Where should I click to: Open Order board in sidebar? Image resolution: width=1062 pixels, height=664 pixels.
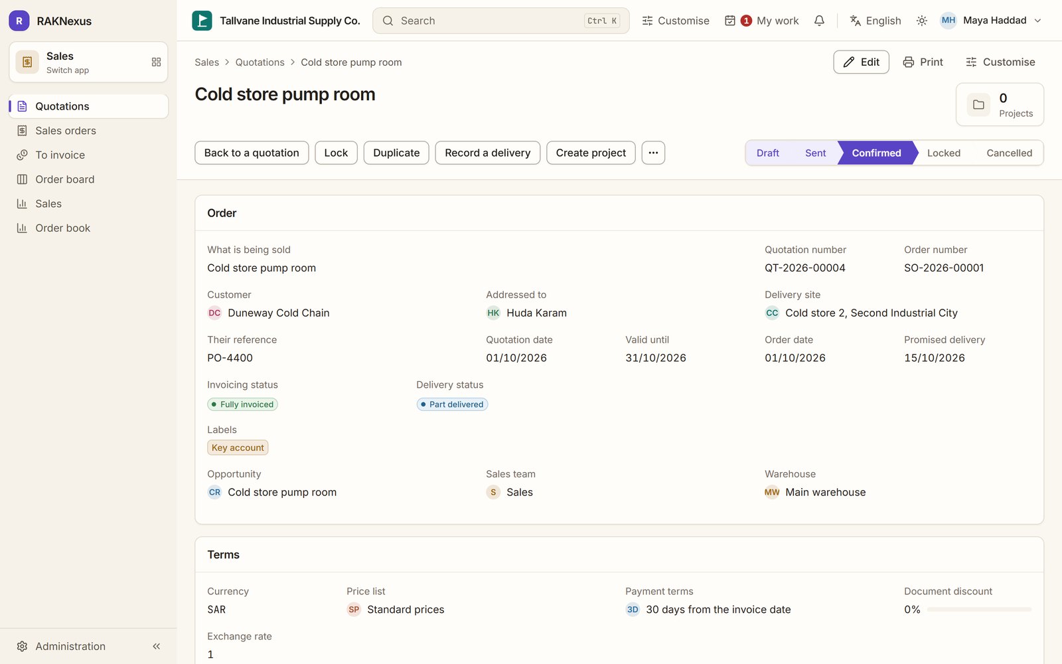coord(89,179)
